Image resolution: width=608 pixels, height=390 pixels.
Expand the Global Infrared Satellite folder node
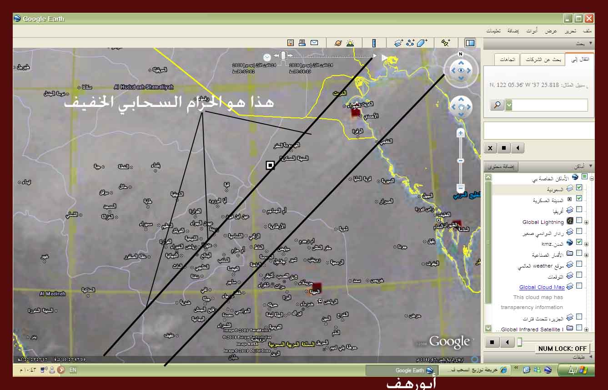587,329
